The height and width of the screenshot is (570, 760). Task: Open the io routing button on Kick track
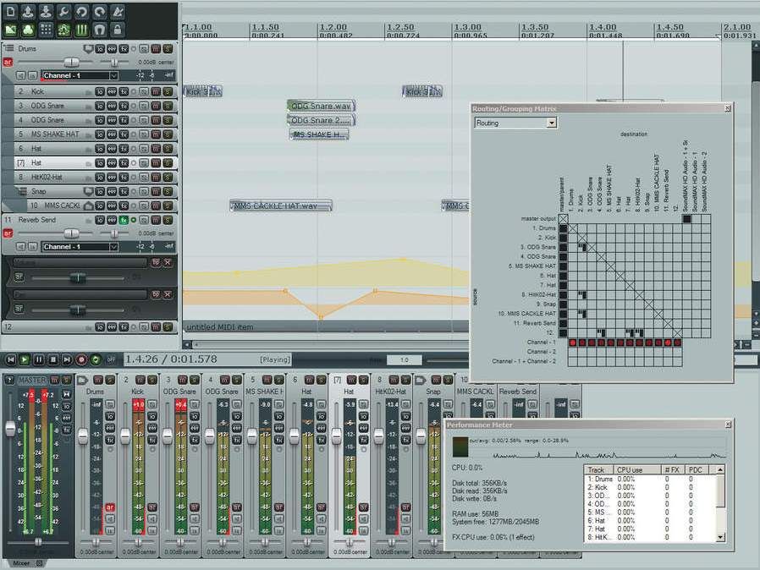(x=99, y=90)
